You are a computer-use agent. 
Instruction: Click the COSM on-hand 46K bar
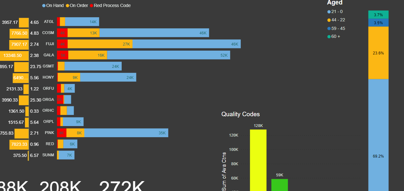pyautogui.click(x=154, y=33)
